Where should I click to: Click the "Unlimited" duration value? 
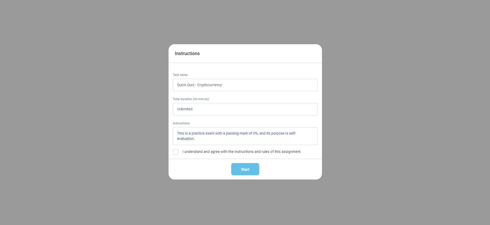tap(185, 109)
